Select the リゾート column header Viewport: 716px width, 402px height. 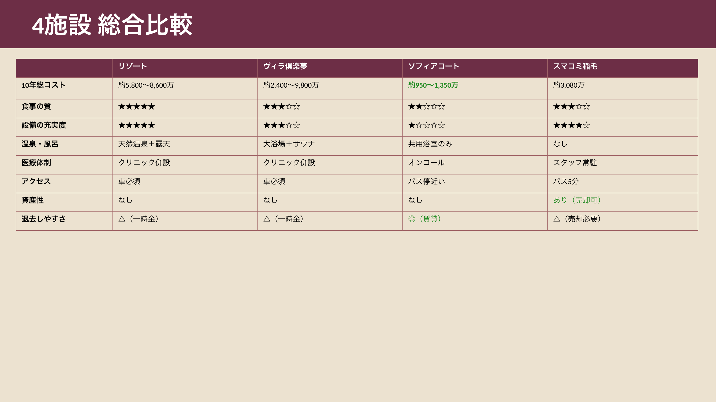pos(133,66)
